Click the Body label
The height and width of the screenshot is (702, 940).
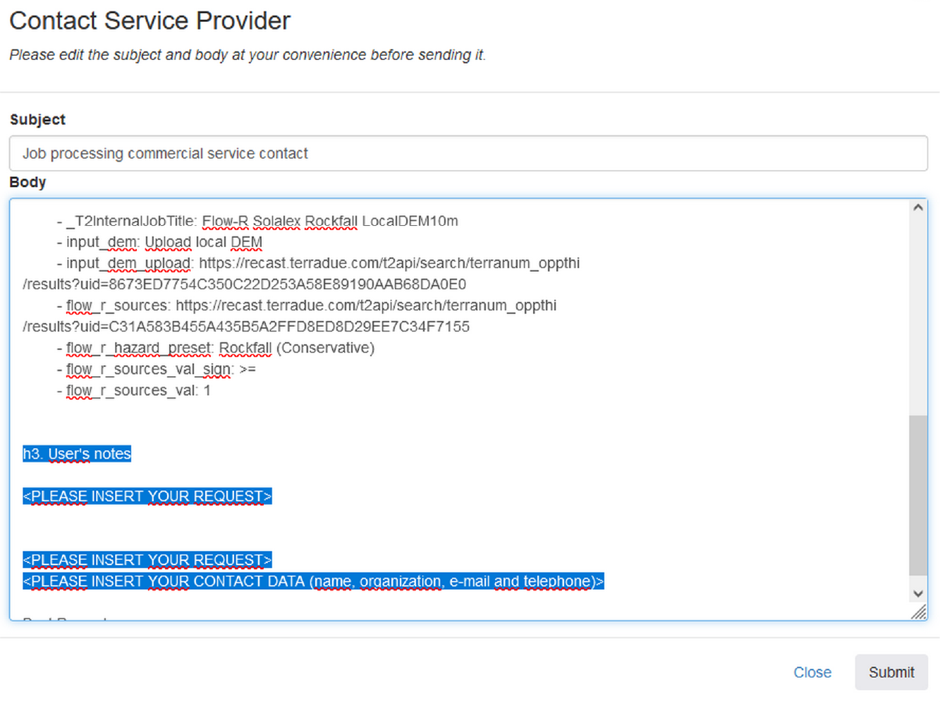coord(28,182)
